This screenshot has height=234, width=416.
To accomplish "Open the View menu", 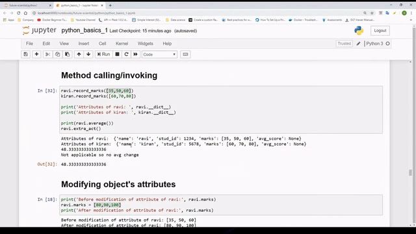I will [64, 44].
